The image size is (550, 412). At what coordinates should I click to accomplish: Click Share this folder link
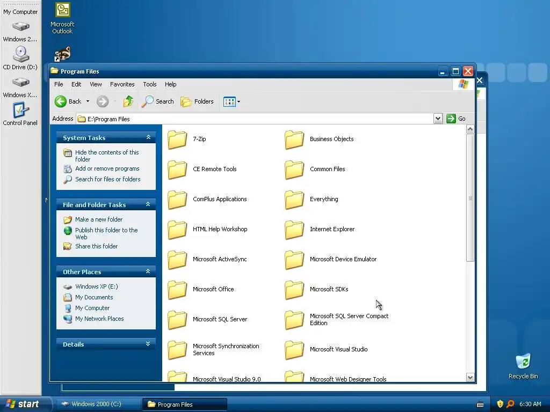[96, 246]
